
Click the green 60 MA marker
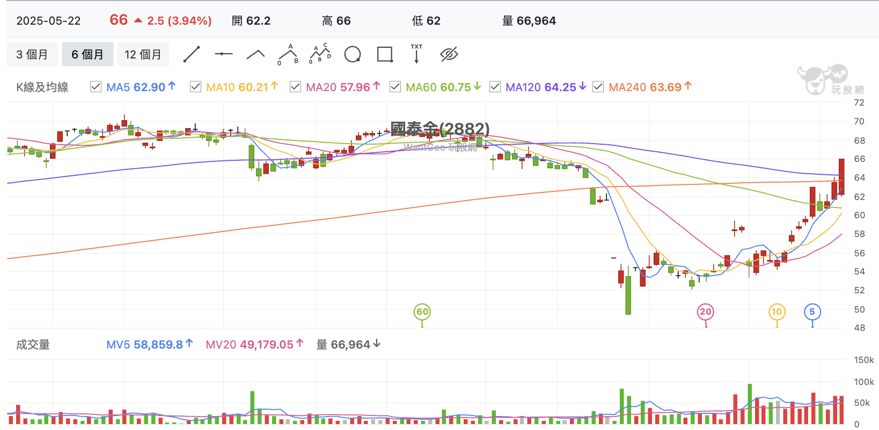pos(422,312)
